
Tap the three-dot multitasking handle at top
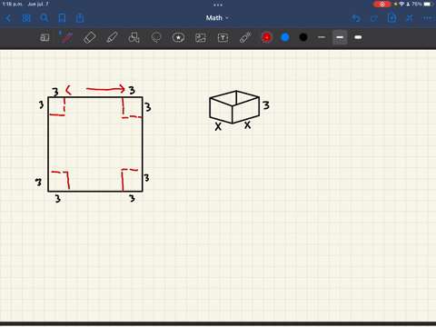(x=218, y=5)
